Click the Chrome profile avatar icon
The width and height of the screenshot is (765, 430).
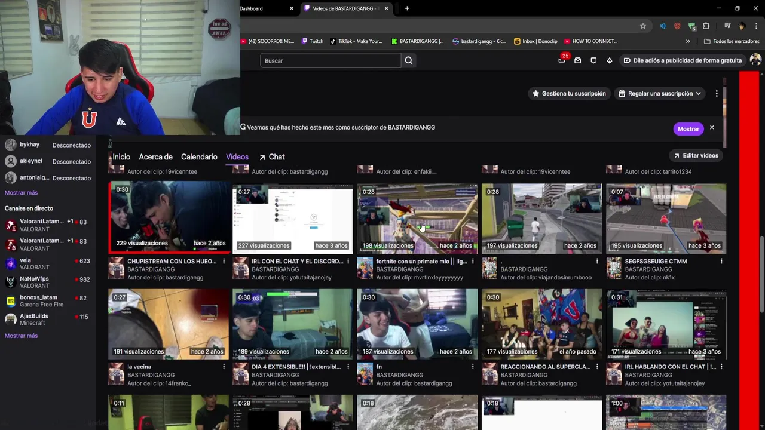(x=742, y=26)
